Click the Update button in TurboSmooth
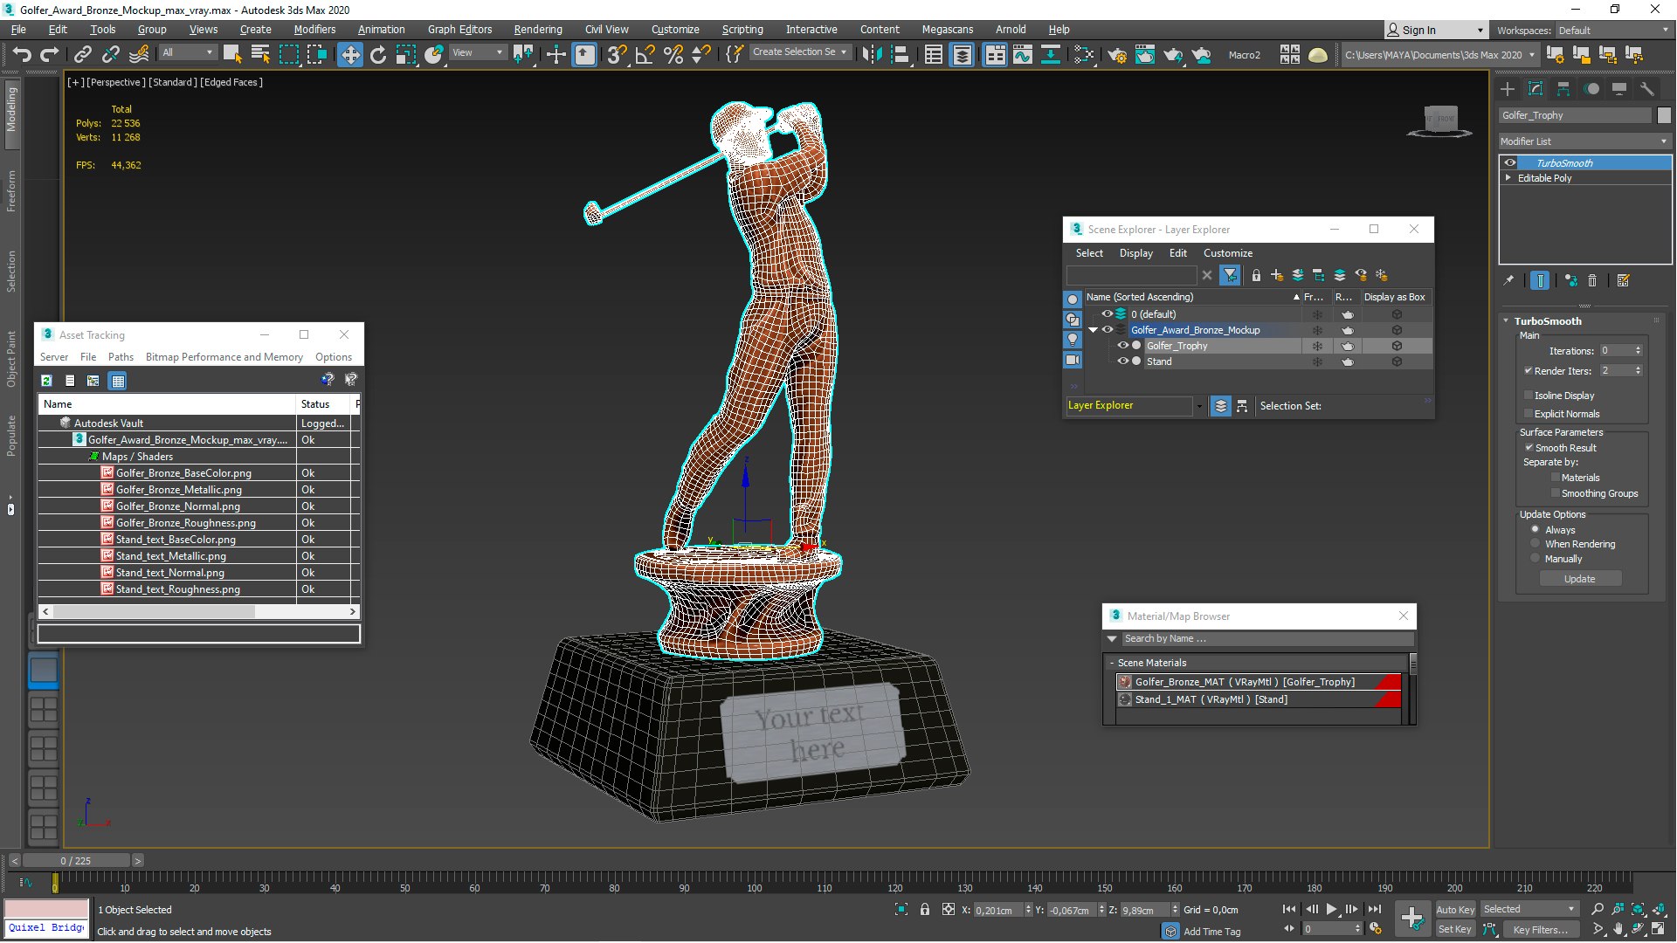The width and height of the screenshot is (1677, 943). 1579,579
